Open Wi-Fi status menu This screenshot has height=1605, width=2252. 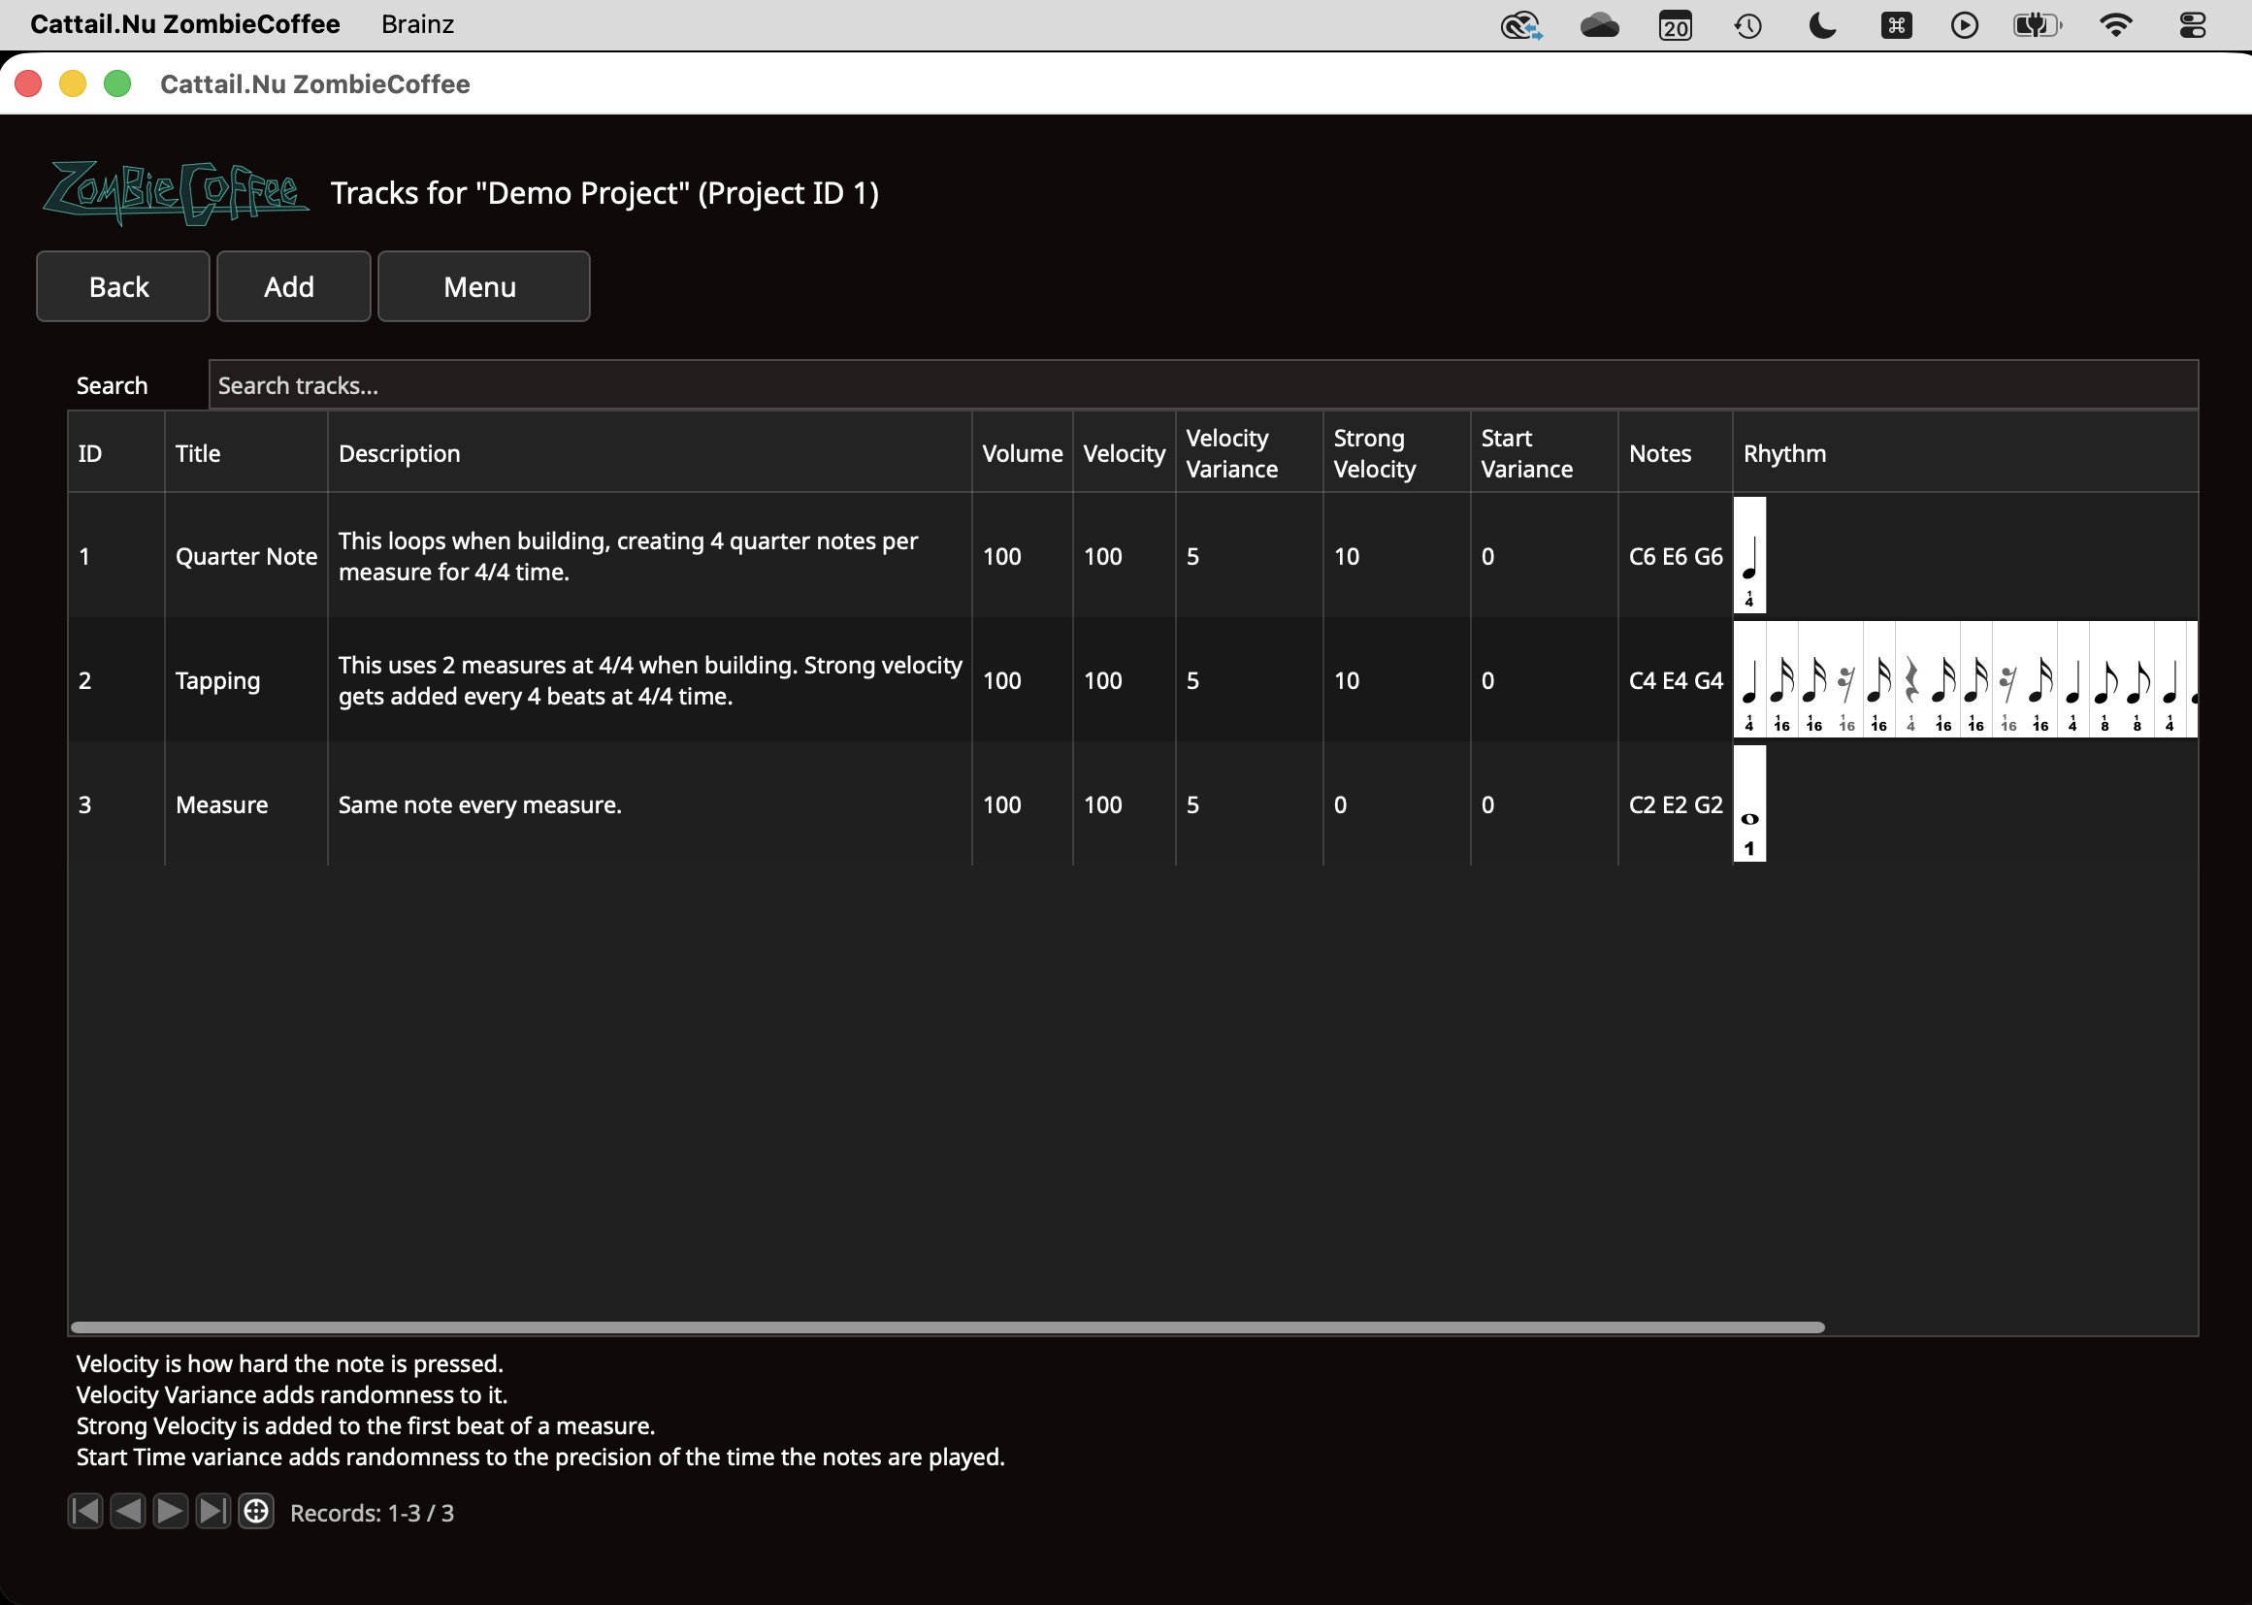tap(2115, 24)
